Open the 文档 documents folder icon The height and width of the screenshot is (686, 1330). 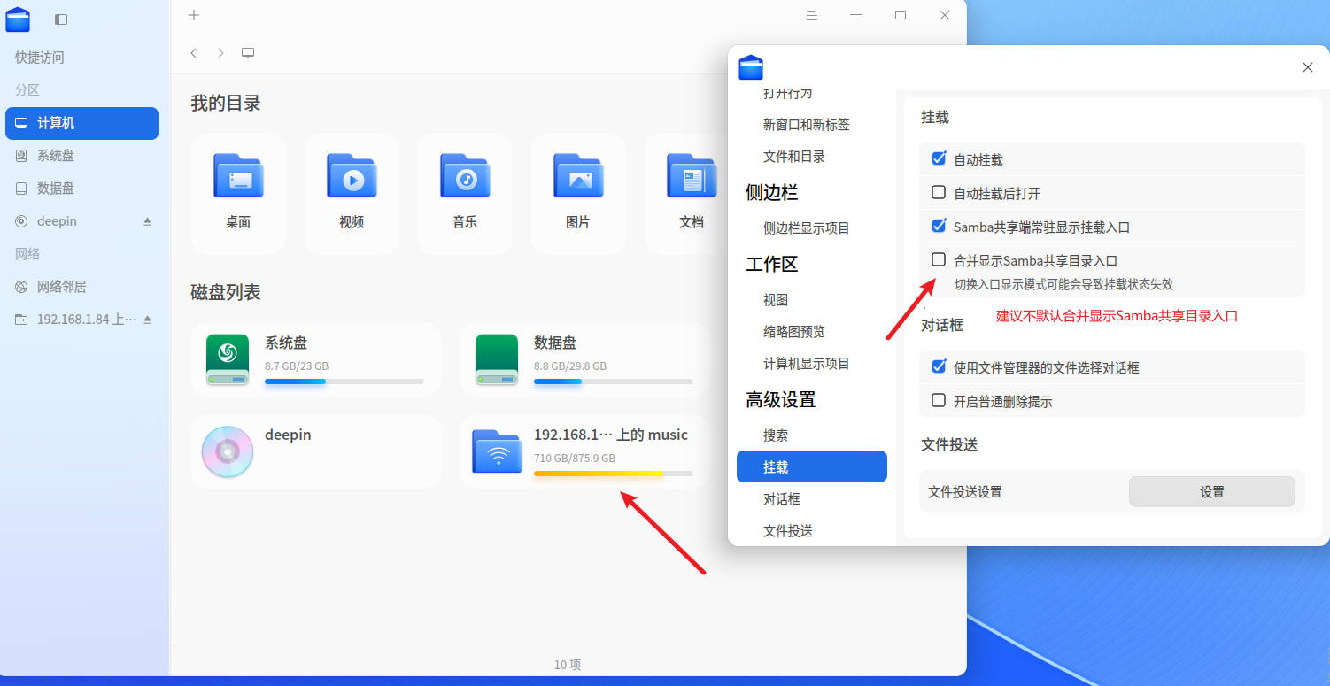[692, 175]
